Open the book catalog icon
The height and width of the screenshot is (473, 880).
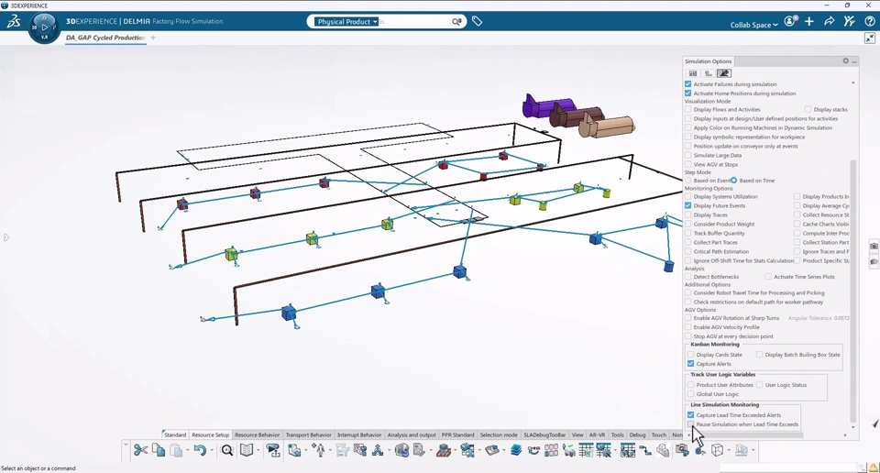click(247, 450)
